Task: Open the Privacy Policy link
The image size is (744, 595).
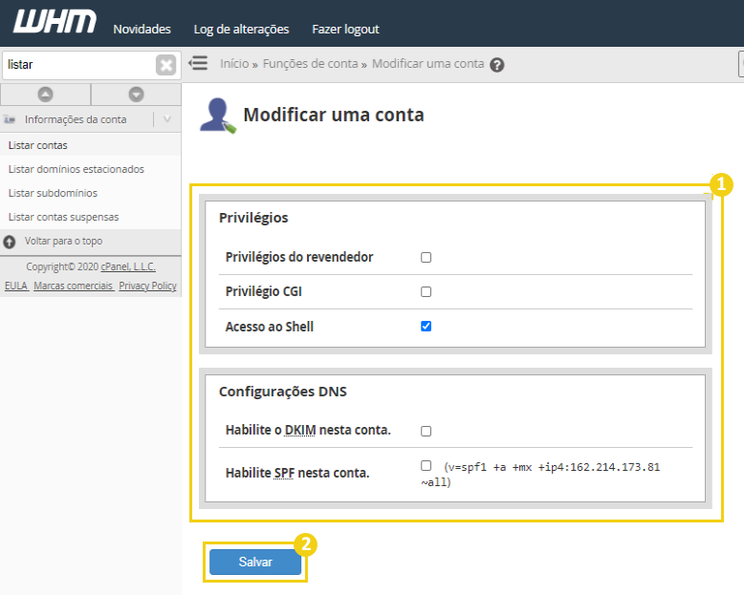Action: tap(147, 286)
